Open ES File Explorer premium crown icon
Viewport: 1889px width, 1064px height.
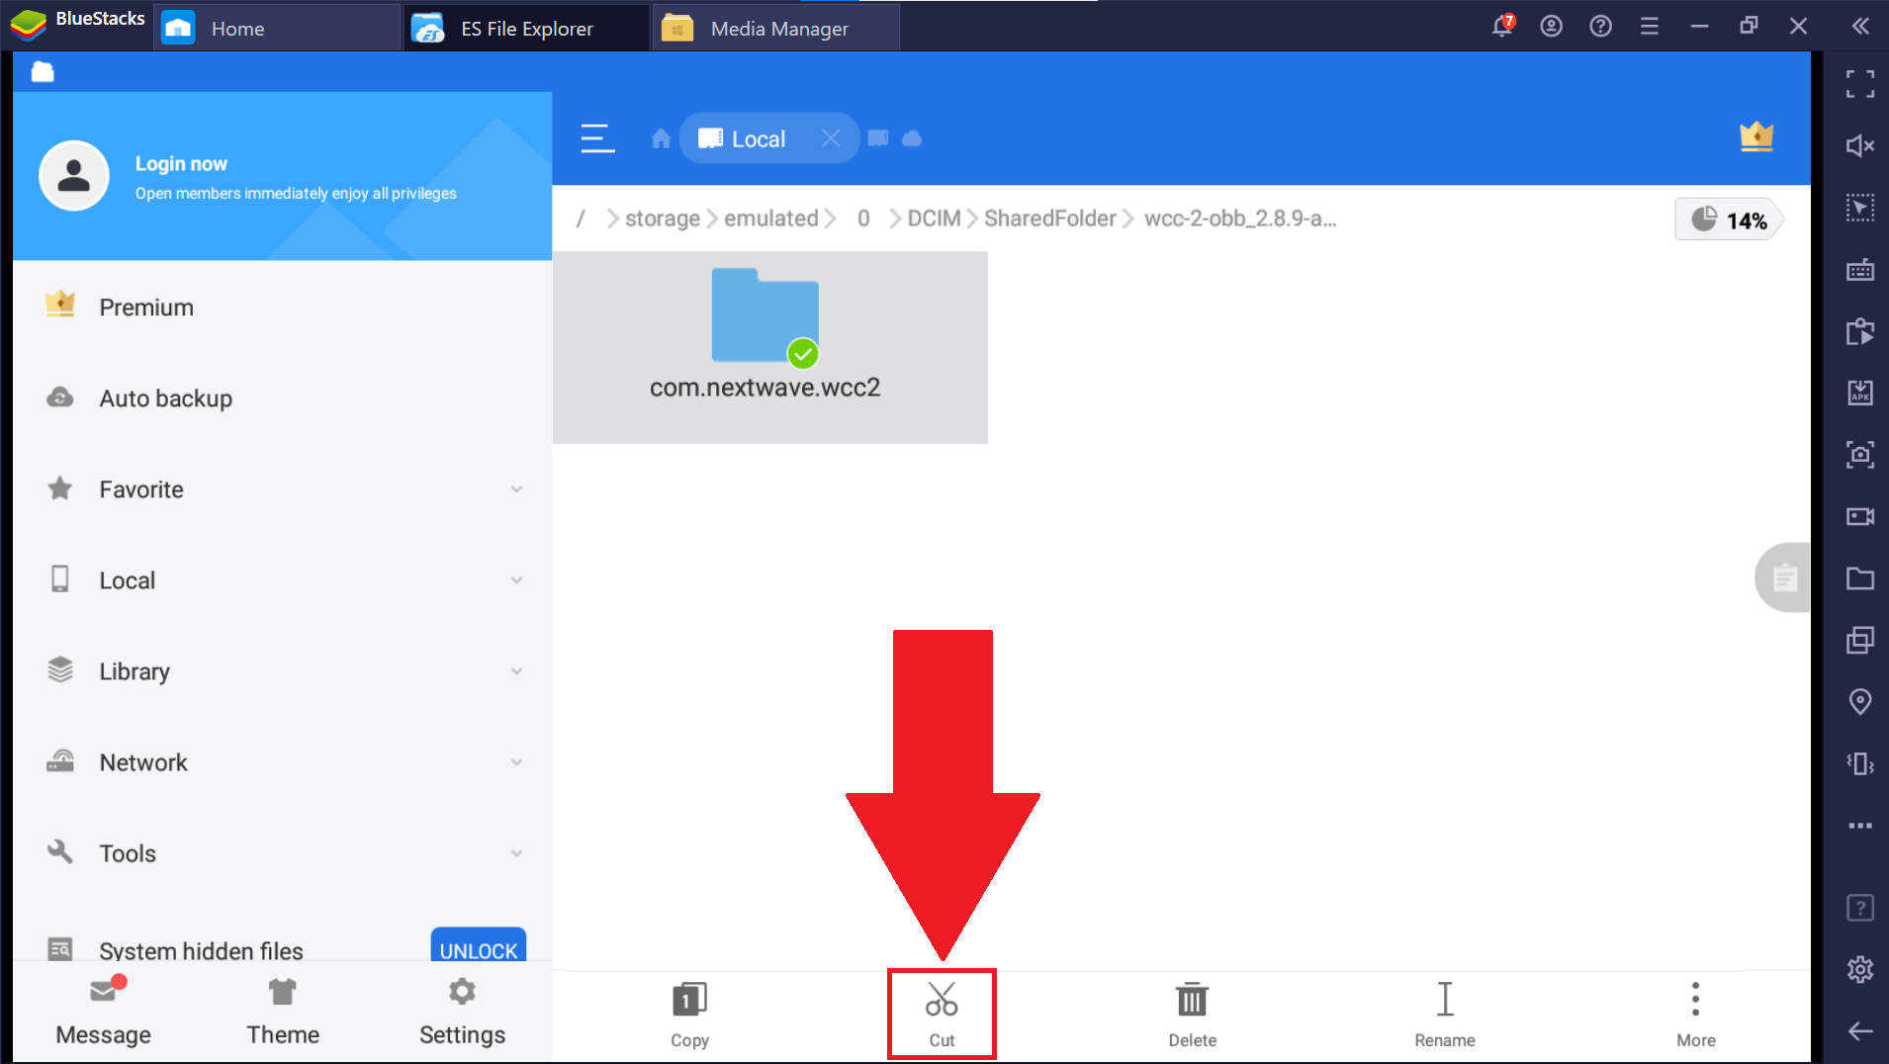pyautogui.click(x=1756, y=137)
